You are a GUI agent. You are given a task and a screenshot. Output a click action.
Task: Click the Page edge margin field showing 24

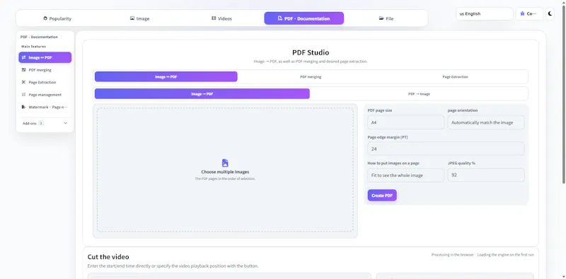tap(446, 149)
